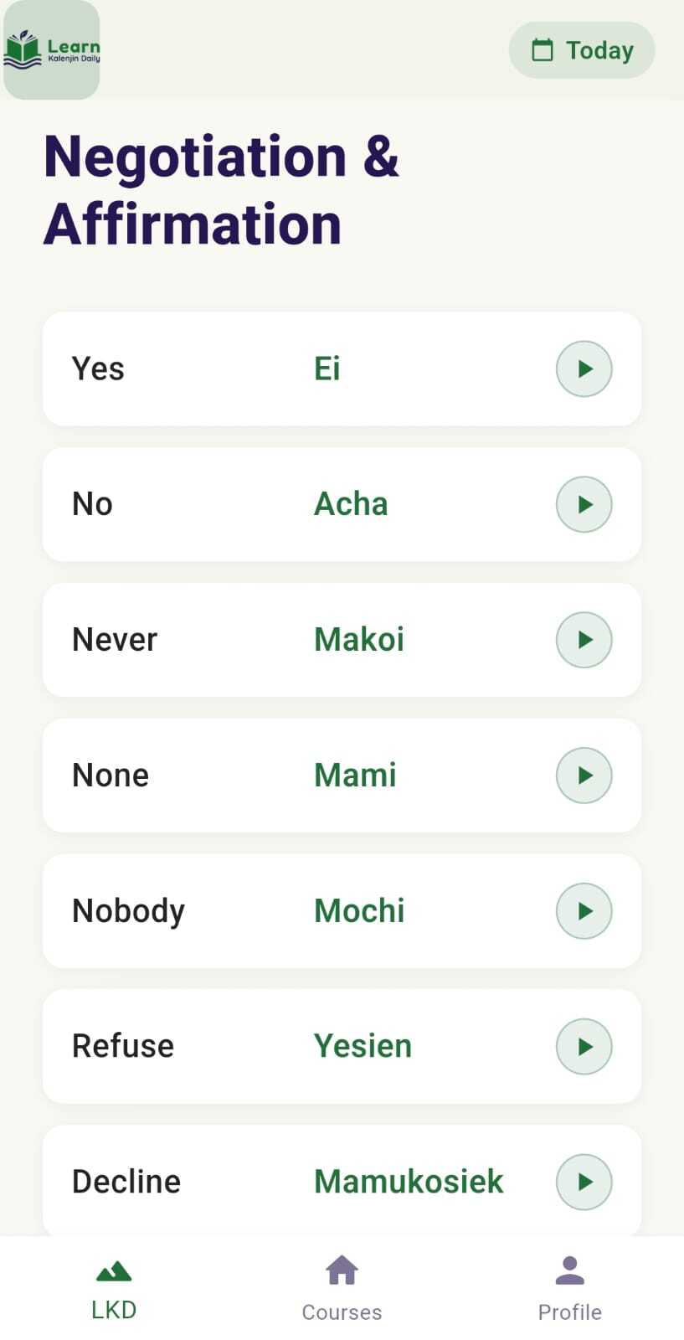Screen dimensions: 684x1340
Task: Switch to the LKD tab
Action: [x=114, y=1290]
